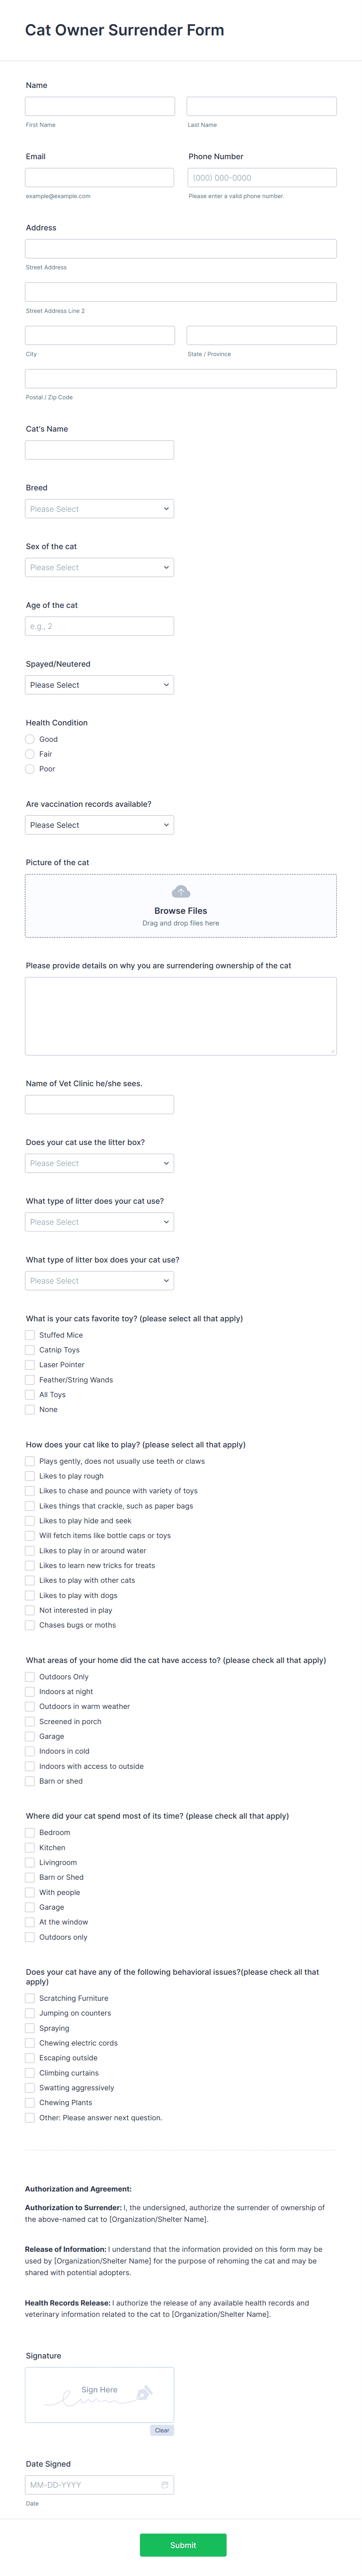
Task: Expand the vaccination records availability dropdown
Action: 99,825
